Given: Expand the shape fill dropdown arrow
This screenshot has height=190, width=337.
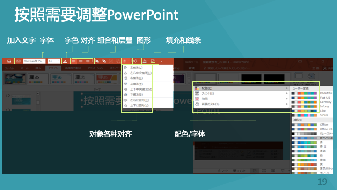Looking at the screenshot, I should pos(148,61).
